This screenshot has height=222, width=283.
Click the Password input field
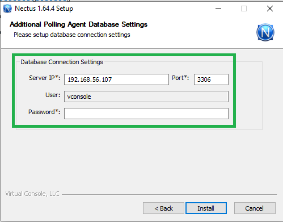point(146,114)
